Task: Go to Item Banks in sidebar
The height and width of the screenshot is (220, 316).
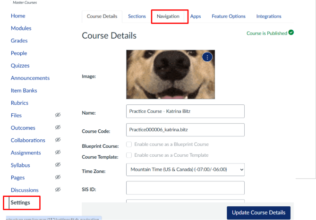Action: click(x=24, y=91)
